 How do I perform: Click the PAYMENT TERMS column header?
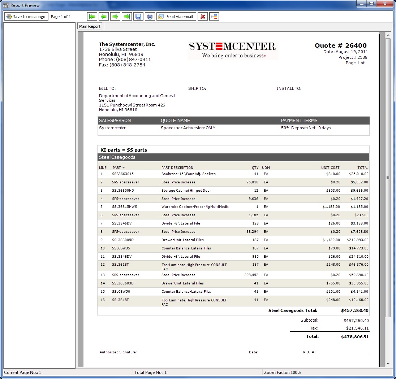point(299,121)
